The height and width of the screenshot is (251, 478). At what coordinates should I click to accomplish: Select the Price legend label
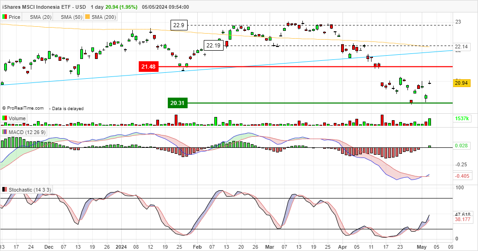(x=14, y=17)
